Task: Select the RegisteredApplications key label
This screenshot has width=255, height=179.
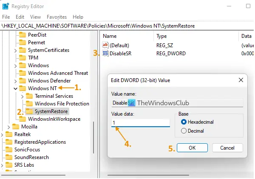Action: click(x=40, y=142)
